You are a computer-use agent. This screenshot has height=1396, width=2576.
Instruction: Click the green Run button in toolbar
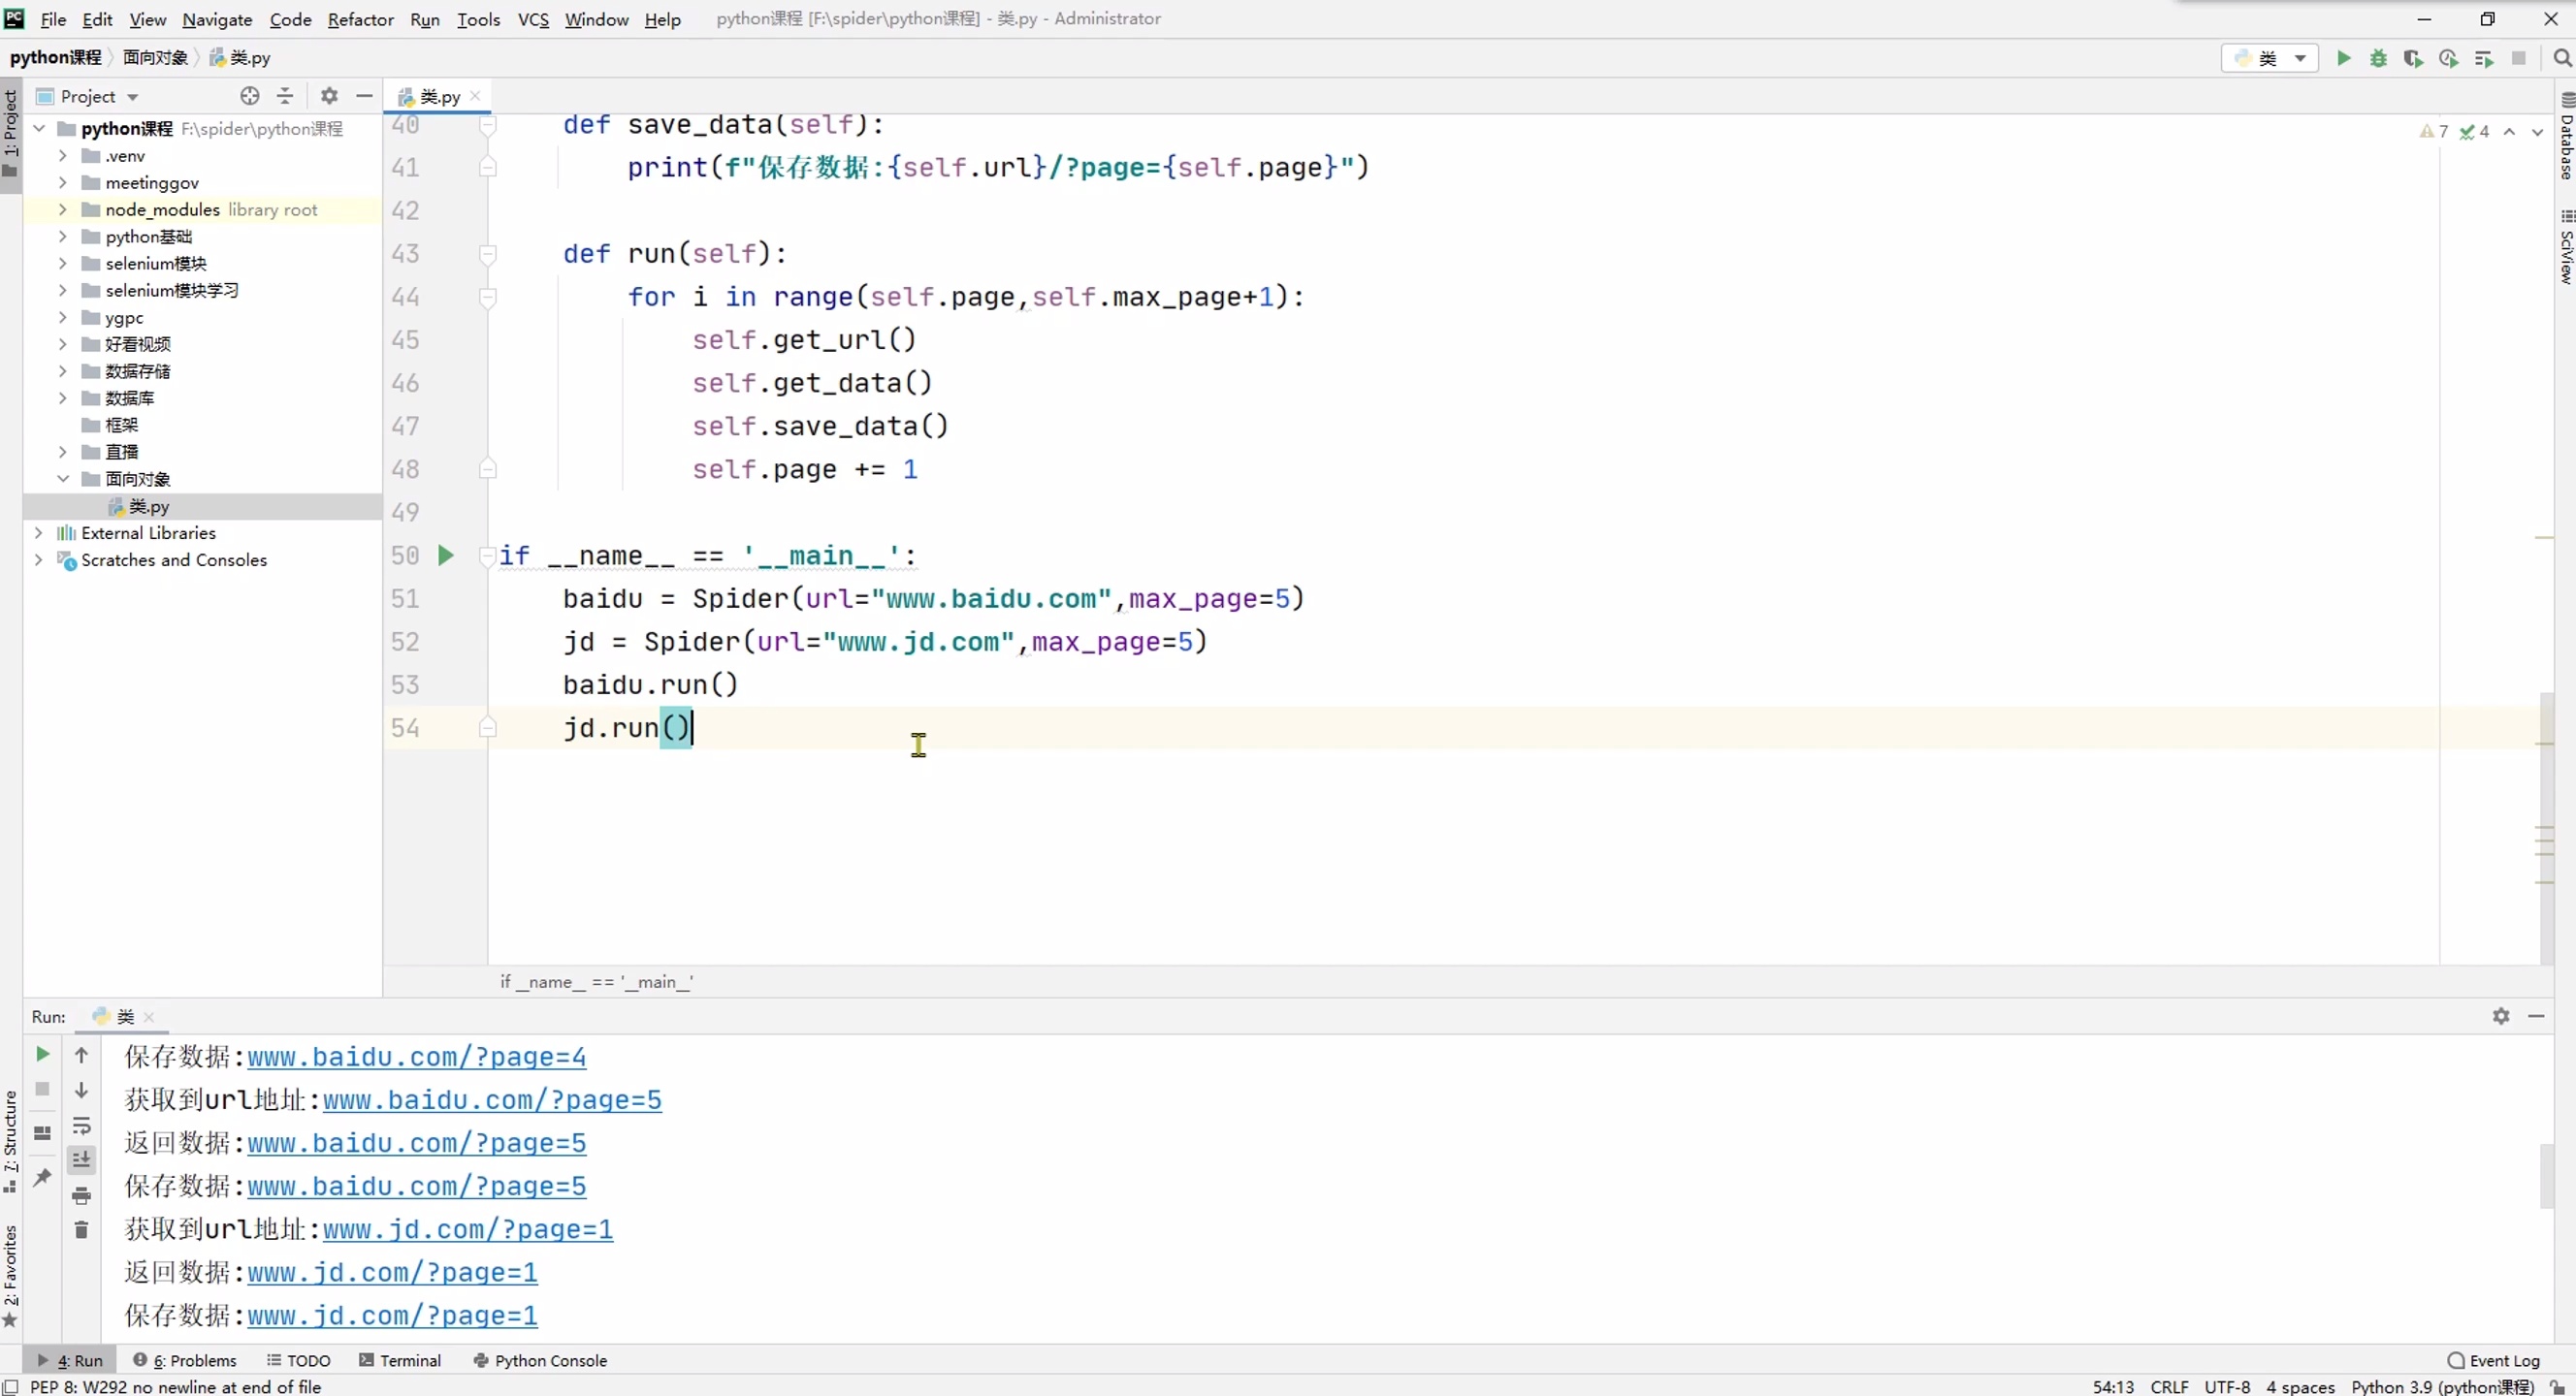click(2343, 58)
